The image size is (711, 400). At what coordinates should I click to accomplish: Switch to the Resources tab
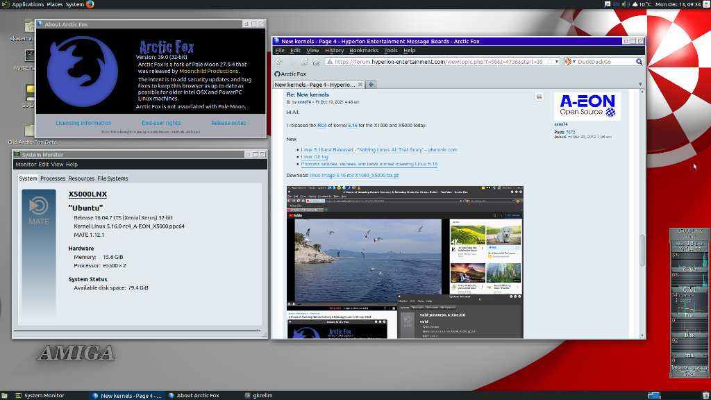tap(81, 178)
